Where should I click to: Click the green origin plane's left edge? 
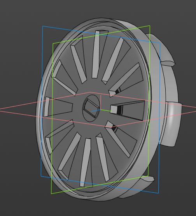pyautogui.click(x=52, y=118)
